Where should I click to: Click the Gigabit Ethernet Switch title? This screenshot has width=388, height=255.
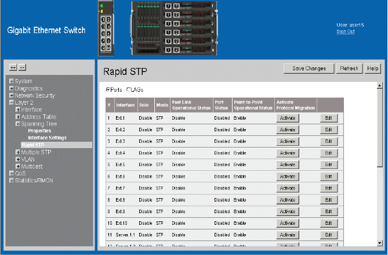[x=46, y=30]
